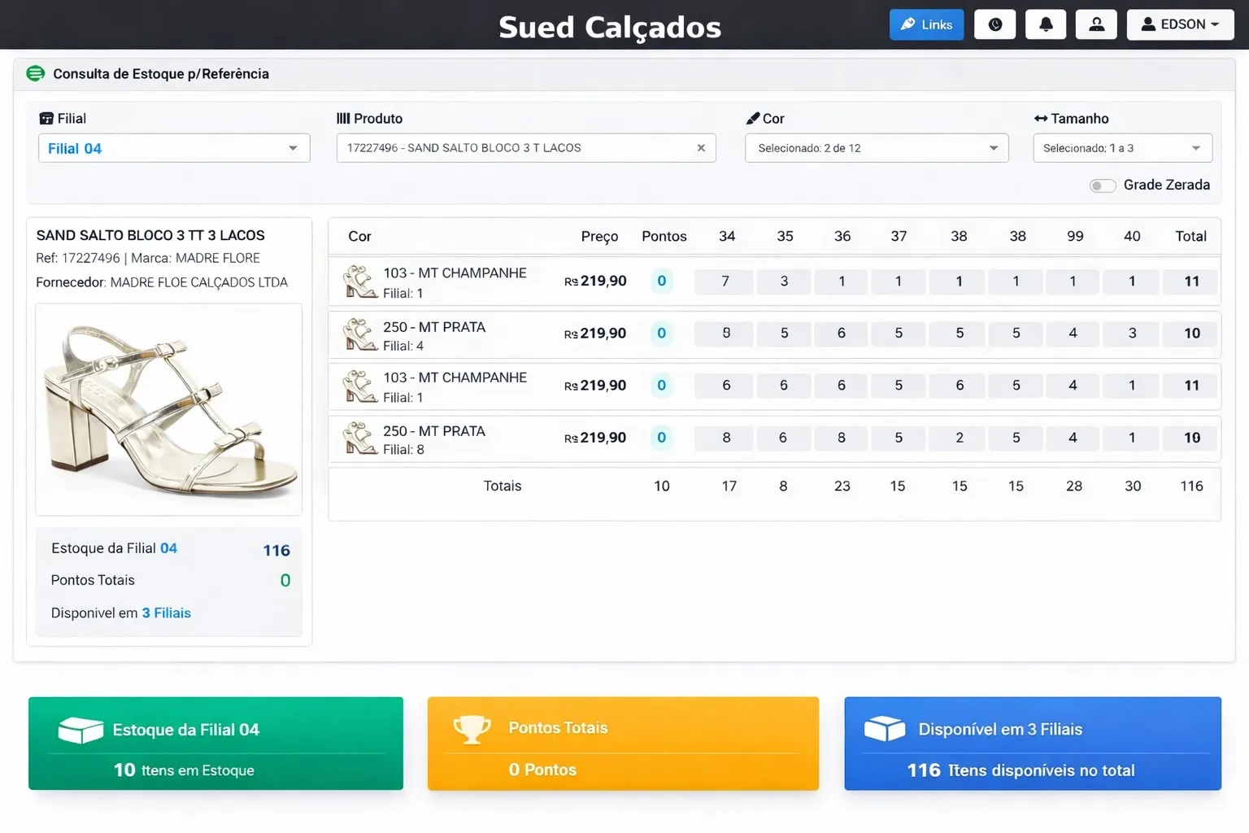The image size is (1249, 833).
Task: Clear the selected product with X icon
Action: point(701,148)
